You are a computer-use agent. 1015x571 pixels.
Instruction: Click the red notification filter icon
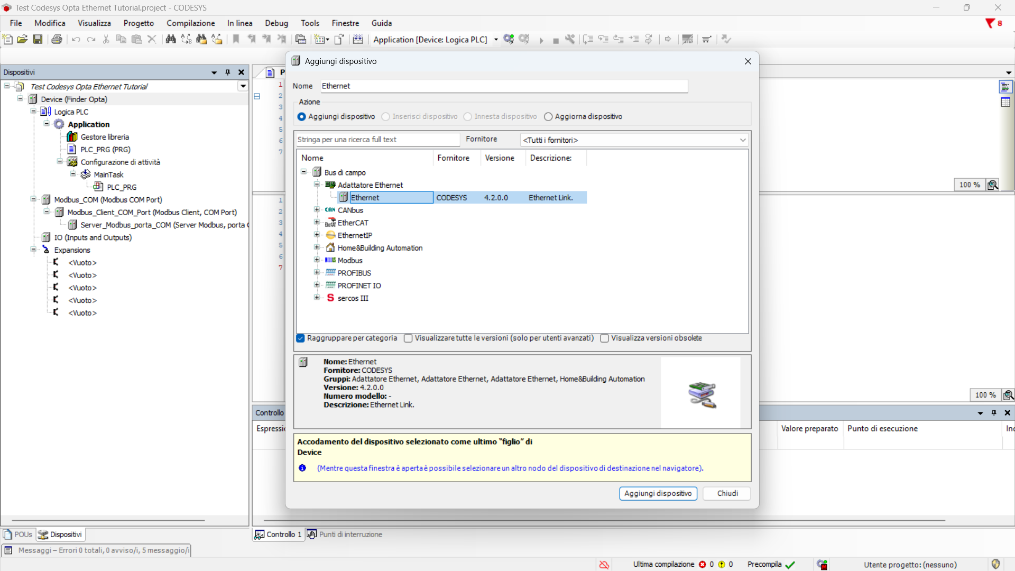coord(990,23)
